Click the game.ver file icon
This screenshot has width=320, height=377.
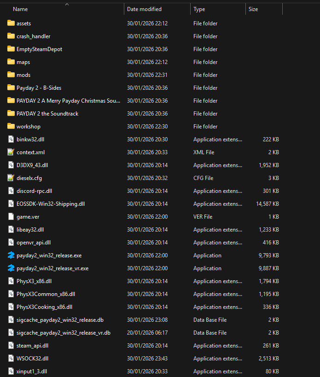(11, 217)
